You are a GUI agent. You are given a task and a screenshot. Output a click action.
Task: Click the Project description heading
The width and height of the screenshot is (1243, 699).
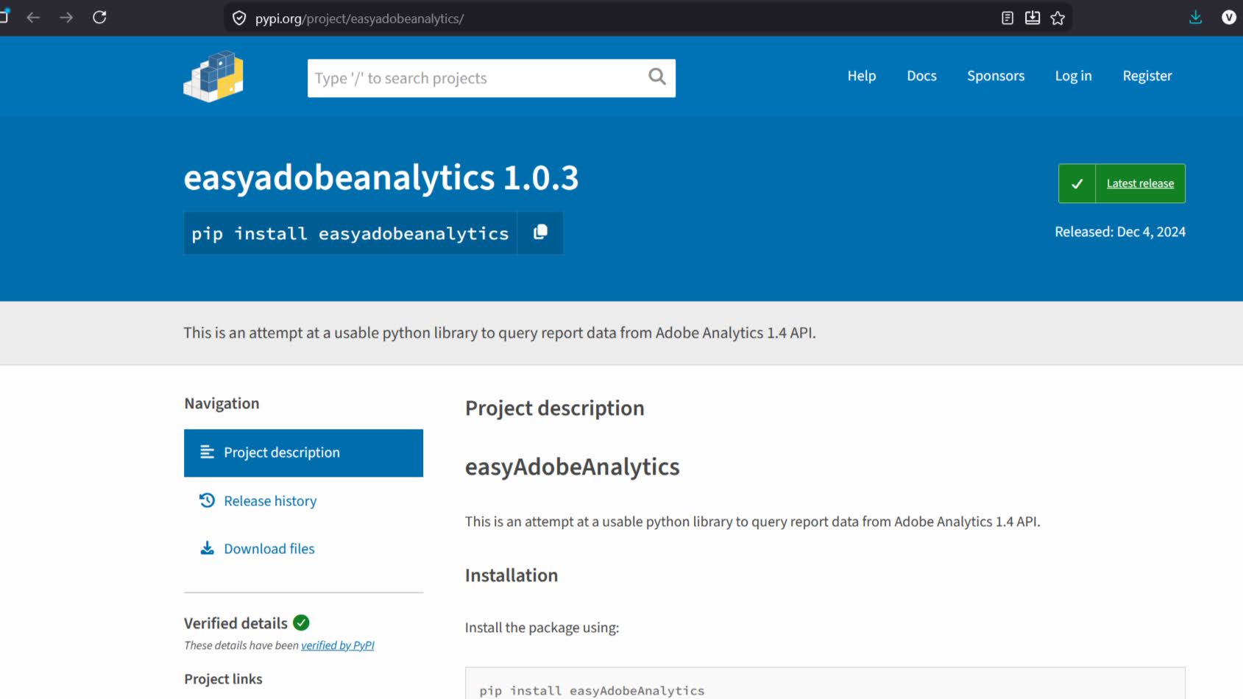(x=555, y=408)
